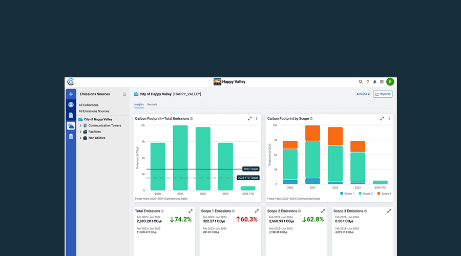Click the help question mark icon
The height and width of the screenshot is (256, 461).
(368, 82)
